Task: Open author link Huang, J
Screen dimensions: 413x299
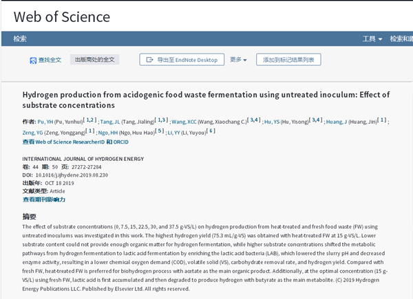Action: click(337, 122)
